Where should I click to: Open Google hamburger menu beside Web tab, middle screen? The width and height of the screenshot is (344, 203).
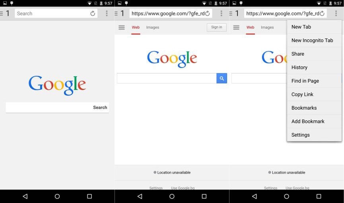click(122, 27)
